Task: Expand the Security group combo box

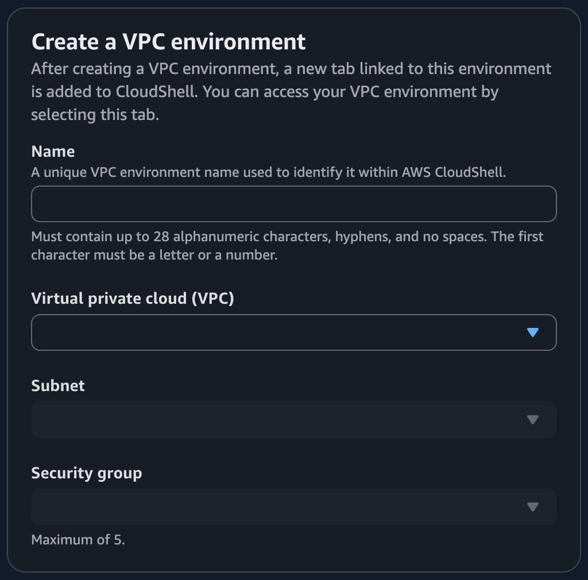Action: coord(294,506)
